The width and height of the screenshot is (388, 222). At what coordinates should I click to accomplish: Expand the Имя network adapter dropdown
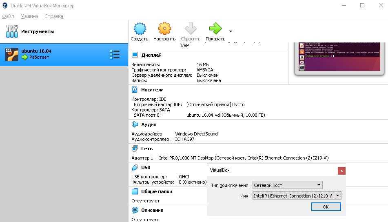[297, 196]
